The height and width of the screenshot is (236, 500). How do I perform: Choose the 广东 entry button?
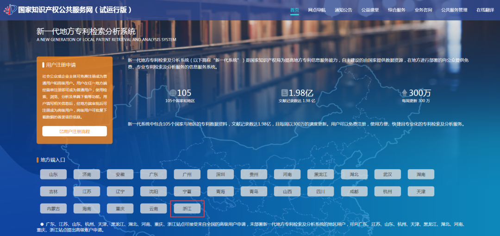154,174
